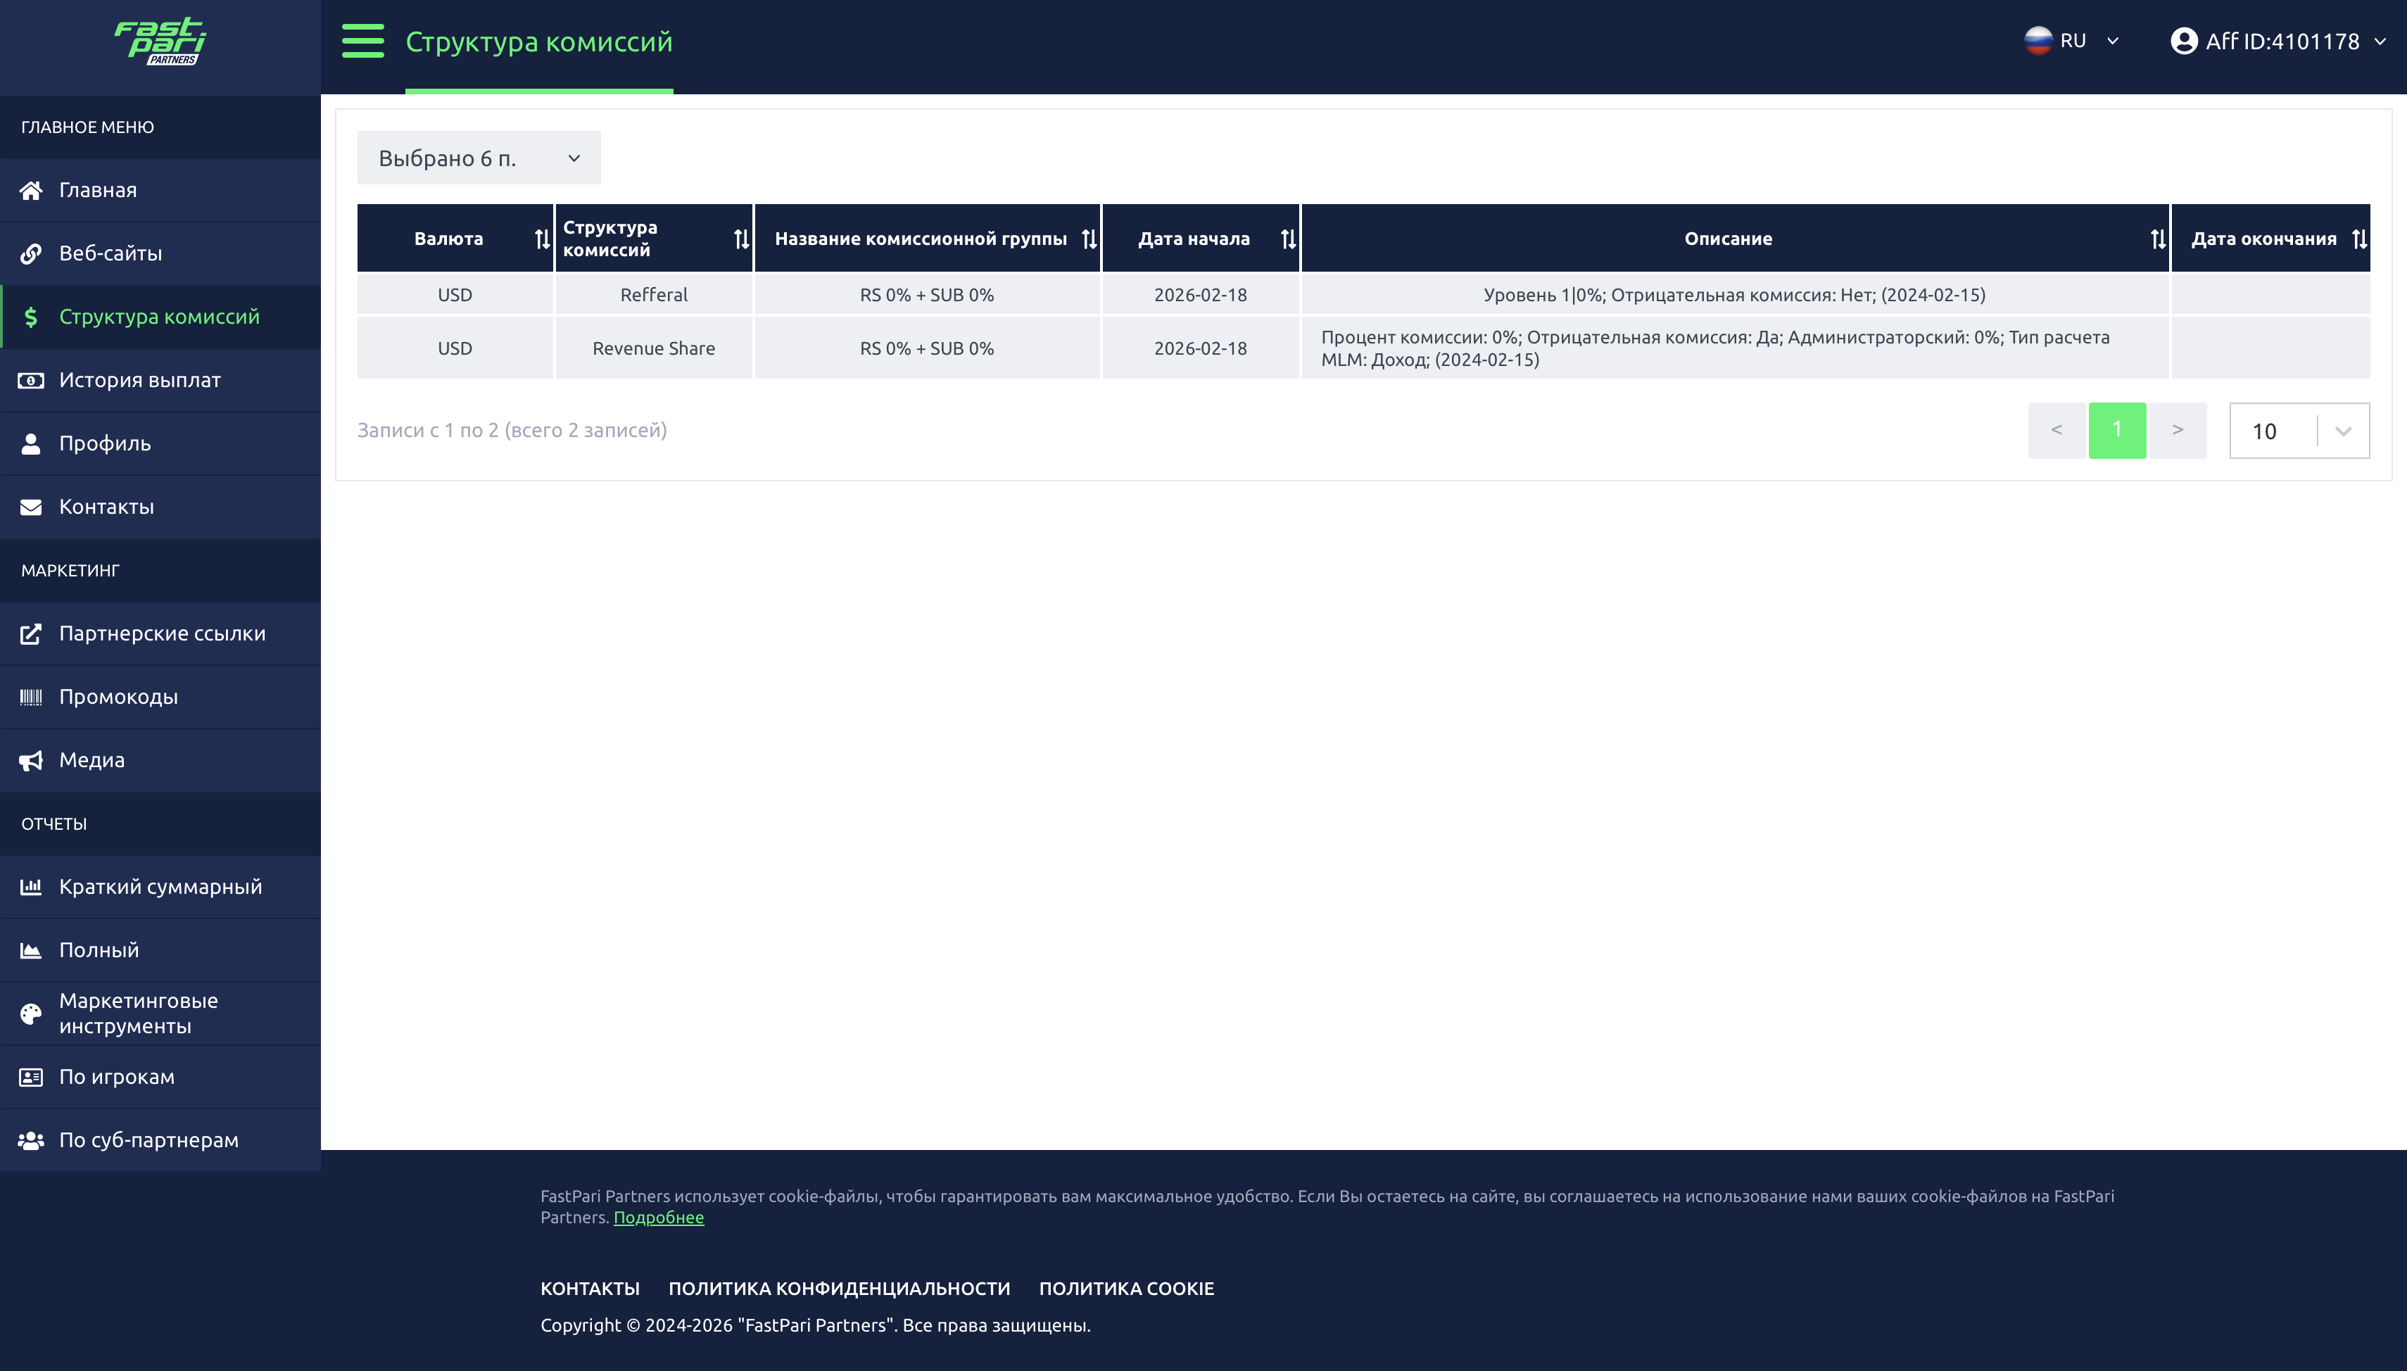Screen dimensions: 2407x1371
Task: Click the user avatar icon near Aff ID
Action: [x=2183, y=42]
